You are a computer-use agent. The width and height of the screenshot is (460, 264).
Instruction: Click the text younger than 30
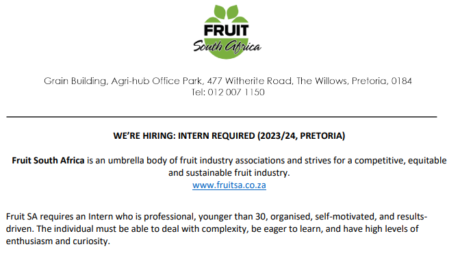point(232,217)
